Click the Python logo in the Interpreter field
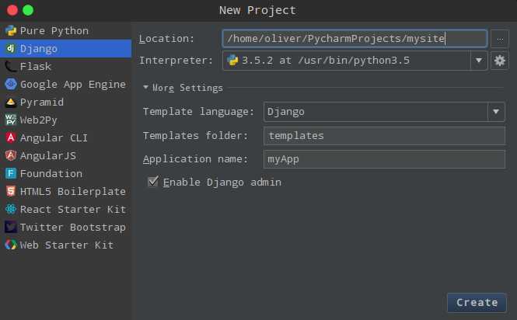The image size is (517, 320). tap(232, 61)
